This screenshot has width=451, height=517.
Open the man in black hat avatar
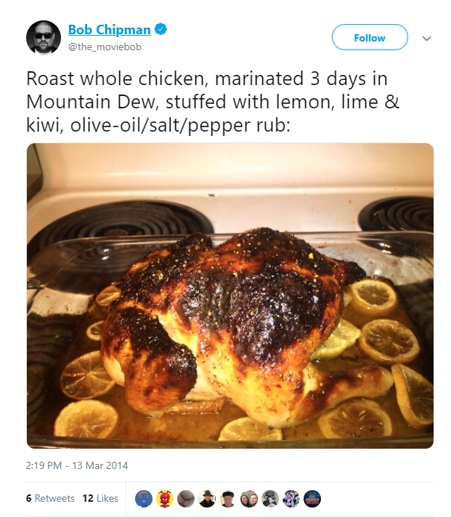pyautogui.click(x=207, y=499)
